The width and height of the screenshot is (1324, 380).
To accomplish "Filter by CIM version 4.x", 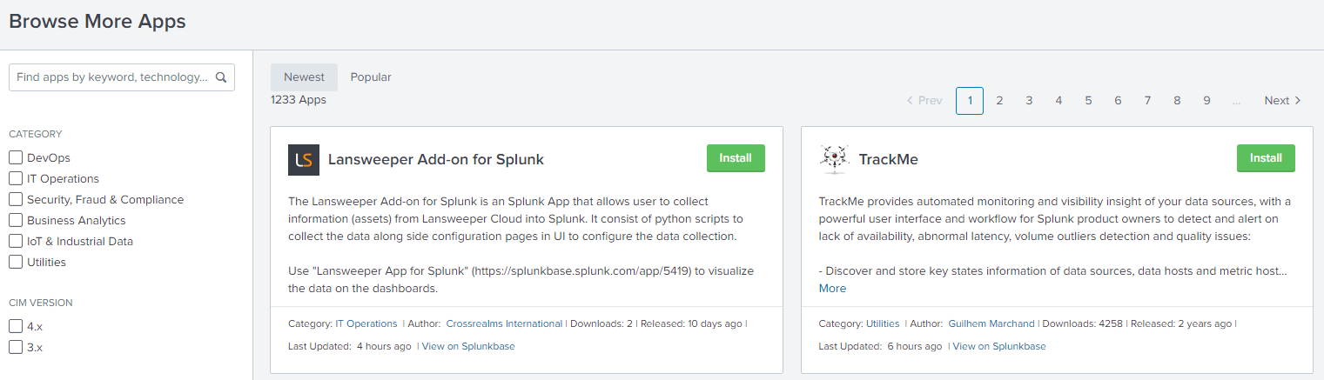I will [x=16, y=327].
